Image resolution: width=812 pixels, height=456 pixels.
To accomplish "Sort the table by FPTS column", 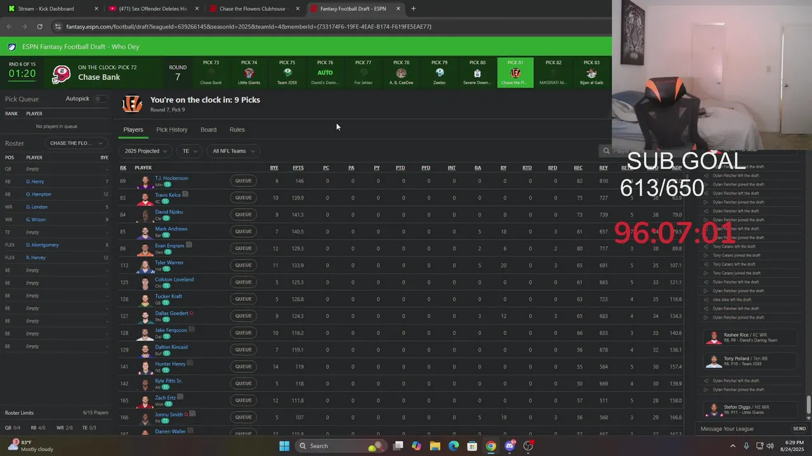I will [298, 168].
